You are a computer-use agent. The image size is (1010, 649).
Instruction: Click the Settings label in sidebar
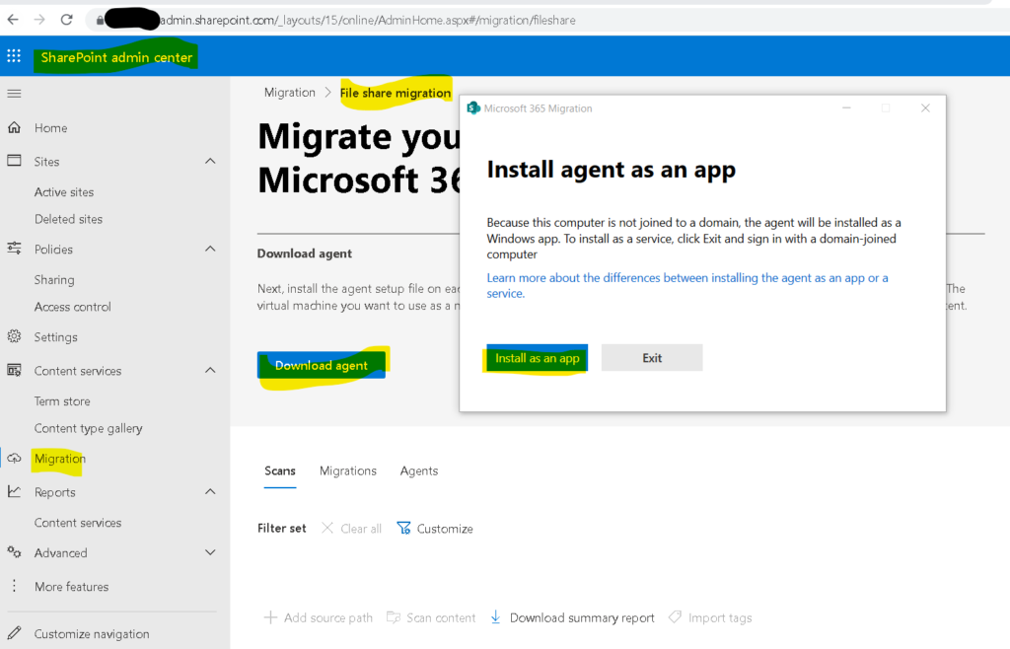tap(55, 336)
